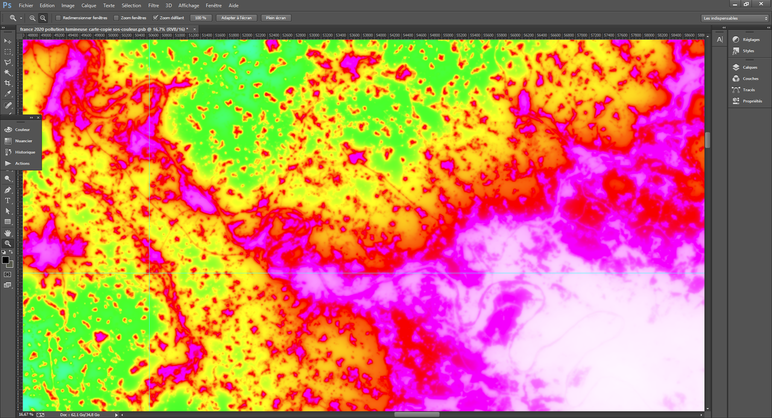Screen dimensions: 772x418
Task: Collapse the floating Couleur panel group
Action: [x=31, y=117]
